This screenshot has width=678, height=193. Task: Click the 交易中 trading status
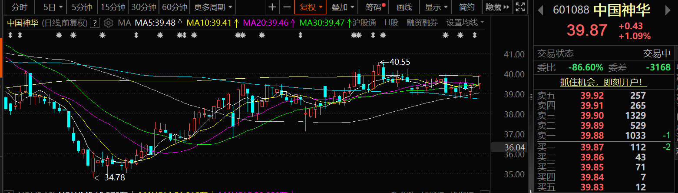[x=657, y=53]
